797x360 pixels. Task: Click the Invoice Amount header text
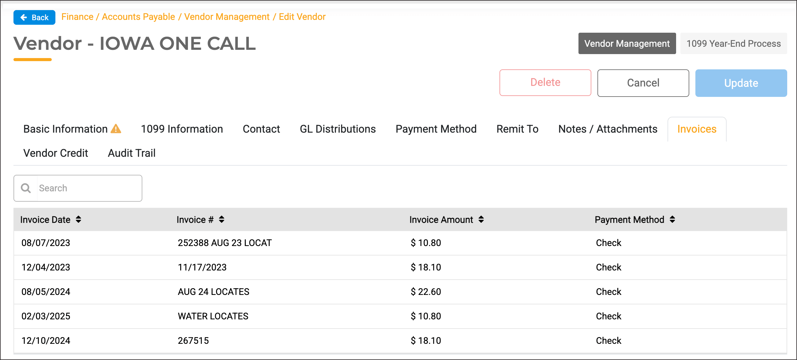[441, 220]
